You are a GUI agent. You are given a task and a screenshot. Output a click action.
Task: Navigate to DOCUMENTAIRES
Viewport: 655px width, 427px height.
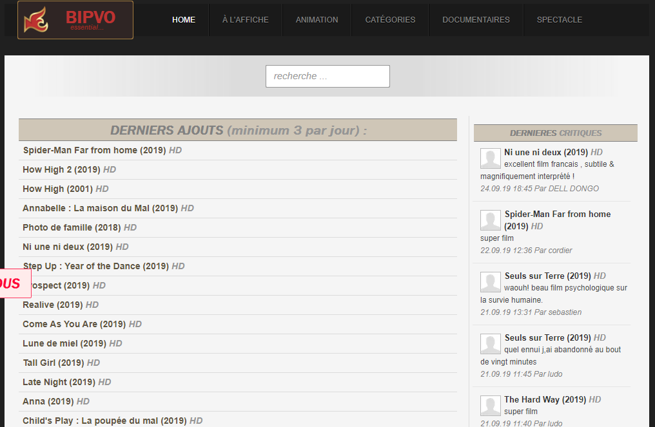pyautogui.click(x=476, y=19)
